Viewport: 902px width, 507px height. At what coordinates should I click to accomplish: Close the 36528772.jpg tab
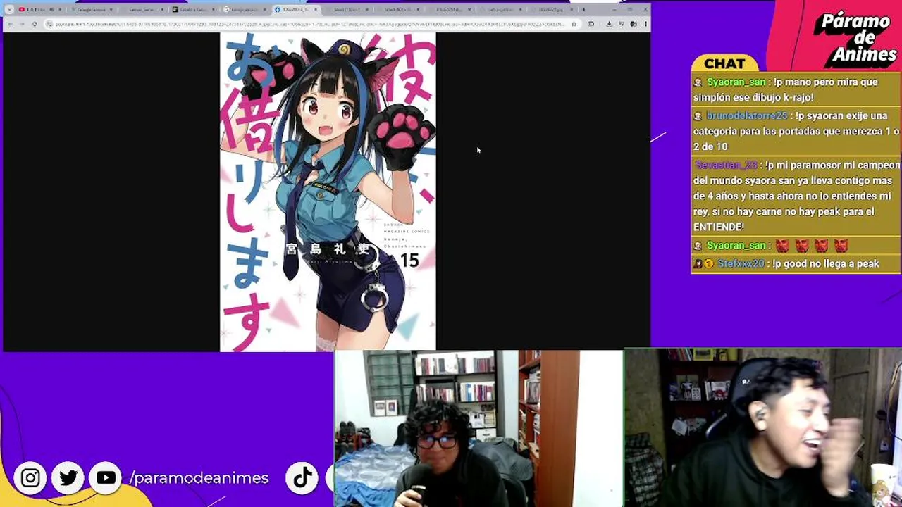[x=572, y=10]
